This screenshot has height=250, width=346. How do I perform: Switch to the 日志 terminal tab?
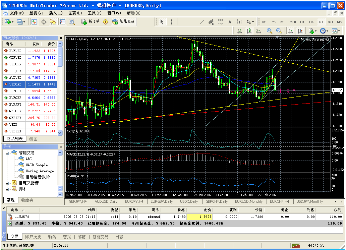click(x=119, y=237)
